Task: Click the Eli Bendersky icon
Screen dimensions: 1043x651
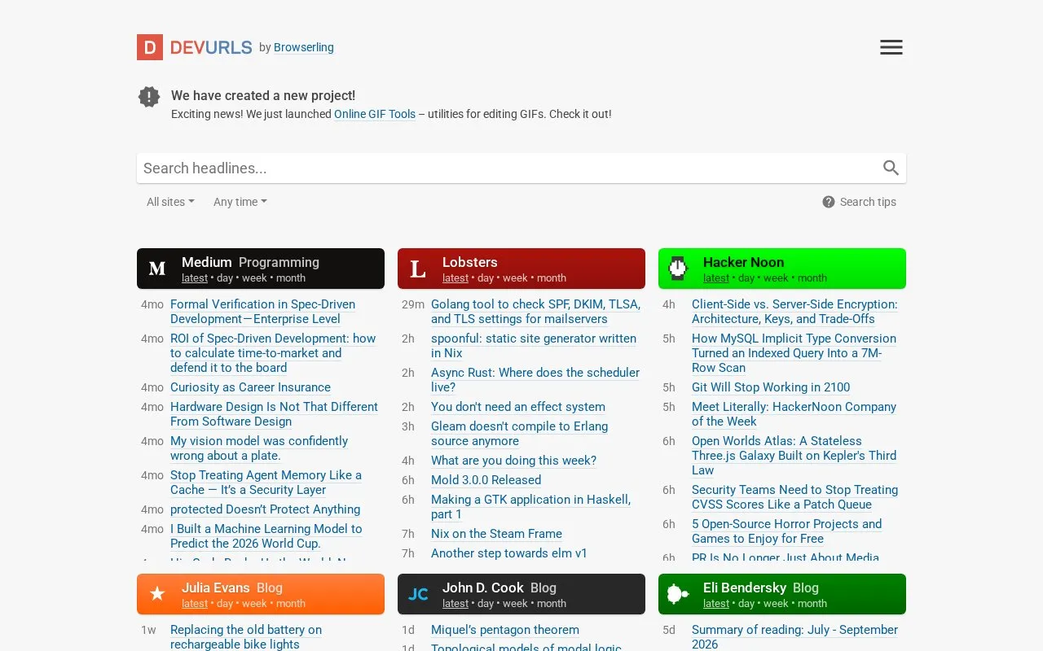Action: tap(678, 594)
